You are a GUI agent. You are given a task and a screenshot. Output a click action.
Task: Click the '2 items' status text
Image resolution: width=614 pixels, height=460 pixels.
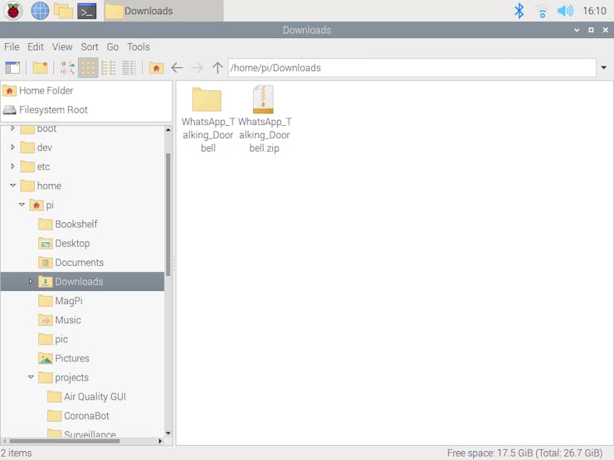[17, 453]
